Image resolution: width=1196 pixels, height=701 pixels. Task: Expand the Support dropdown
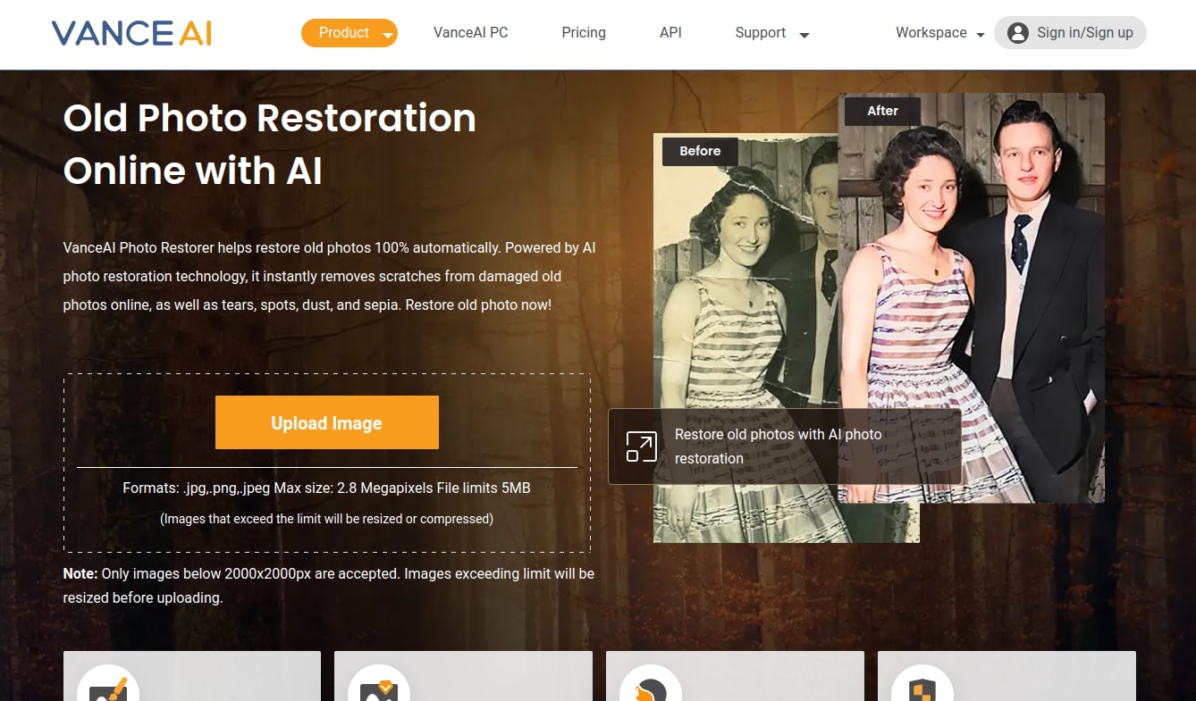click(x=772, y=33)
